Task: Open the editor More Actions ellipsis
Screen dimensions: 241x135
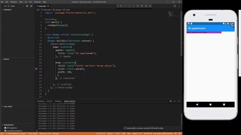Action: click(x=179, y=6)
